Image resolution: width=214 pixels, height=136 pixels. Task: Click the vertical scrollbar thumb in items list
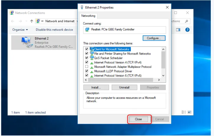click(x=163, y=60)
